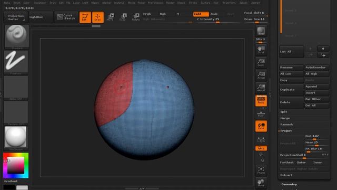Select the Zoom canvas icon
The width and height of the screenshot is (337, 190).
261,62
